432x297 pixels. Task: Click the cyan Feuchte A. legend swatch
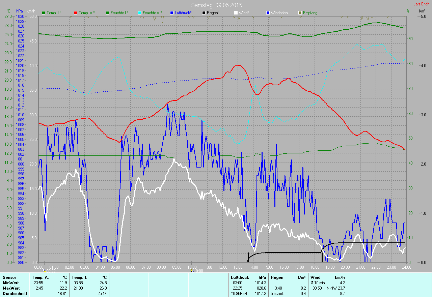pyautogui.click(x=140, y=13)
